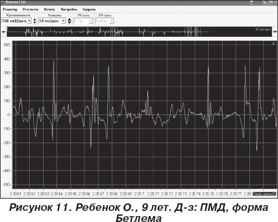
Task: Click the left arrow beside the overview strip
Action: (3, 32)
